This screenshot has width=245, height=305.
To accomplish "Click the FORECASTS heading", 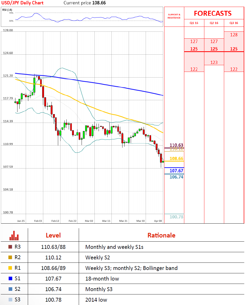I will (213, 13).
